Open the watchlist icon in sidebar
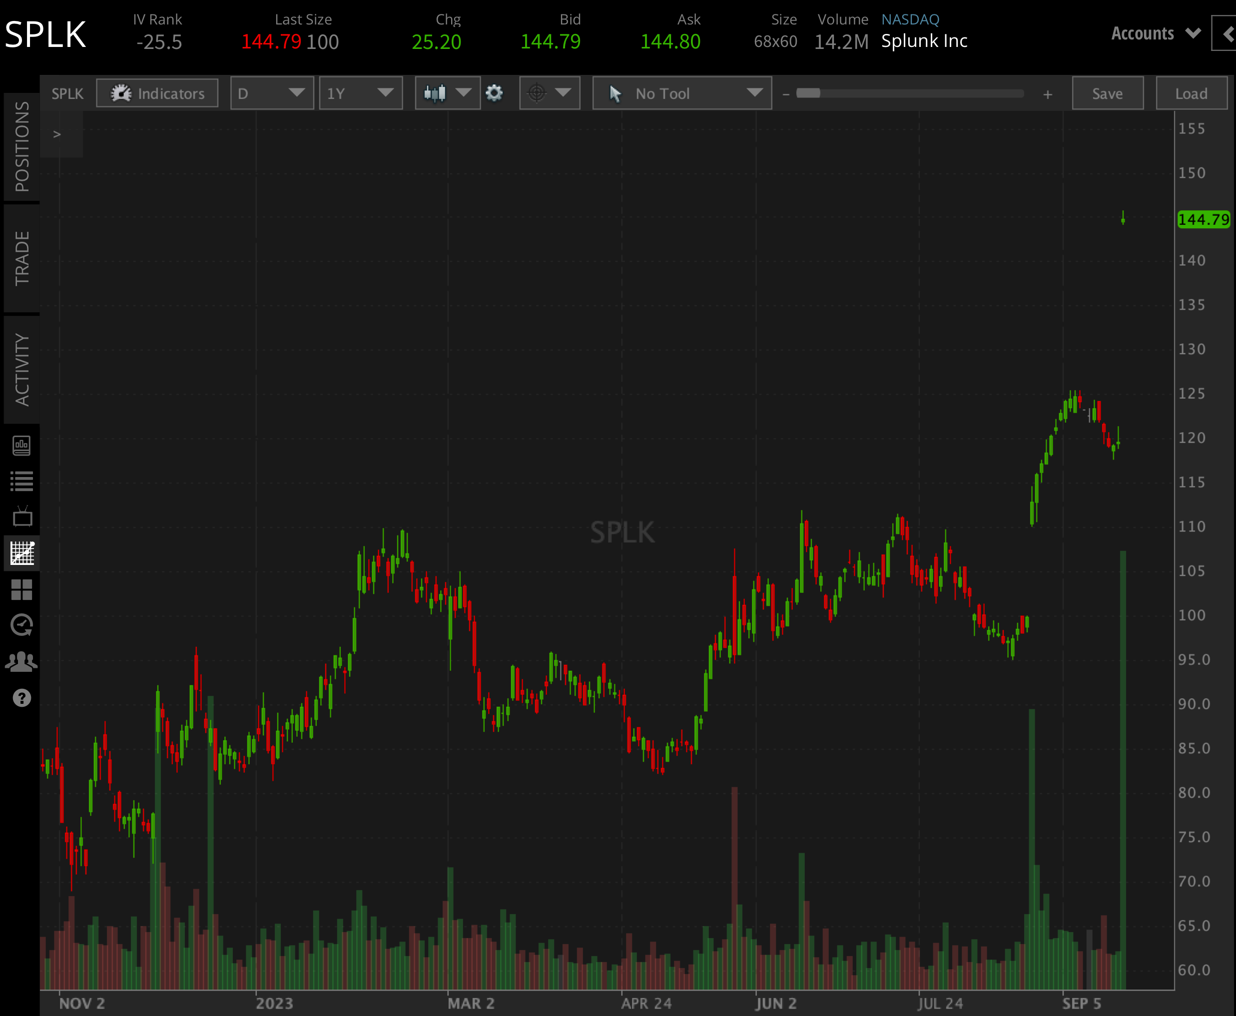The height and width of the screenshot is (1016, 1236). 21,481
